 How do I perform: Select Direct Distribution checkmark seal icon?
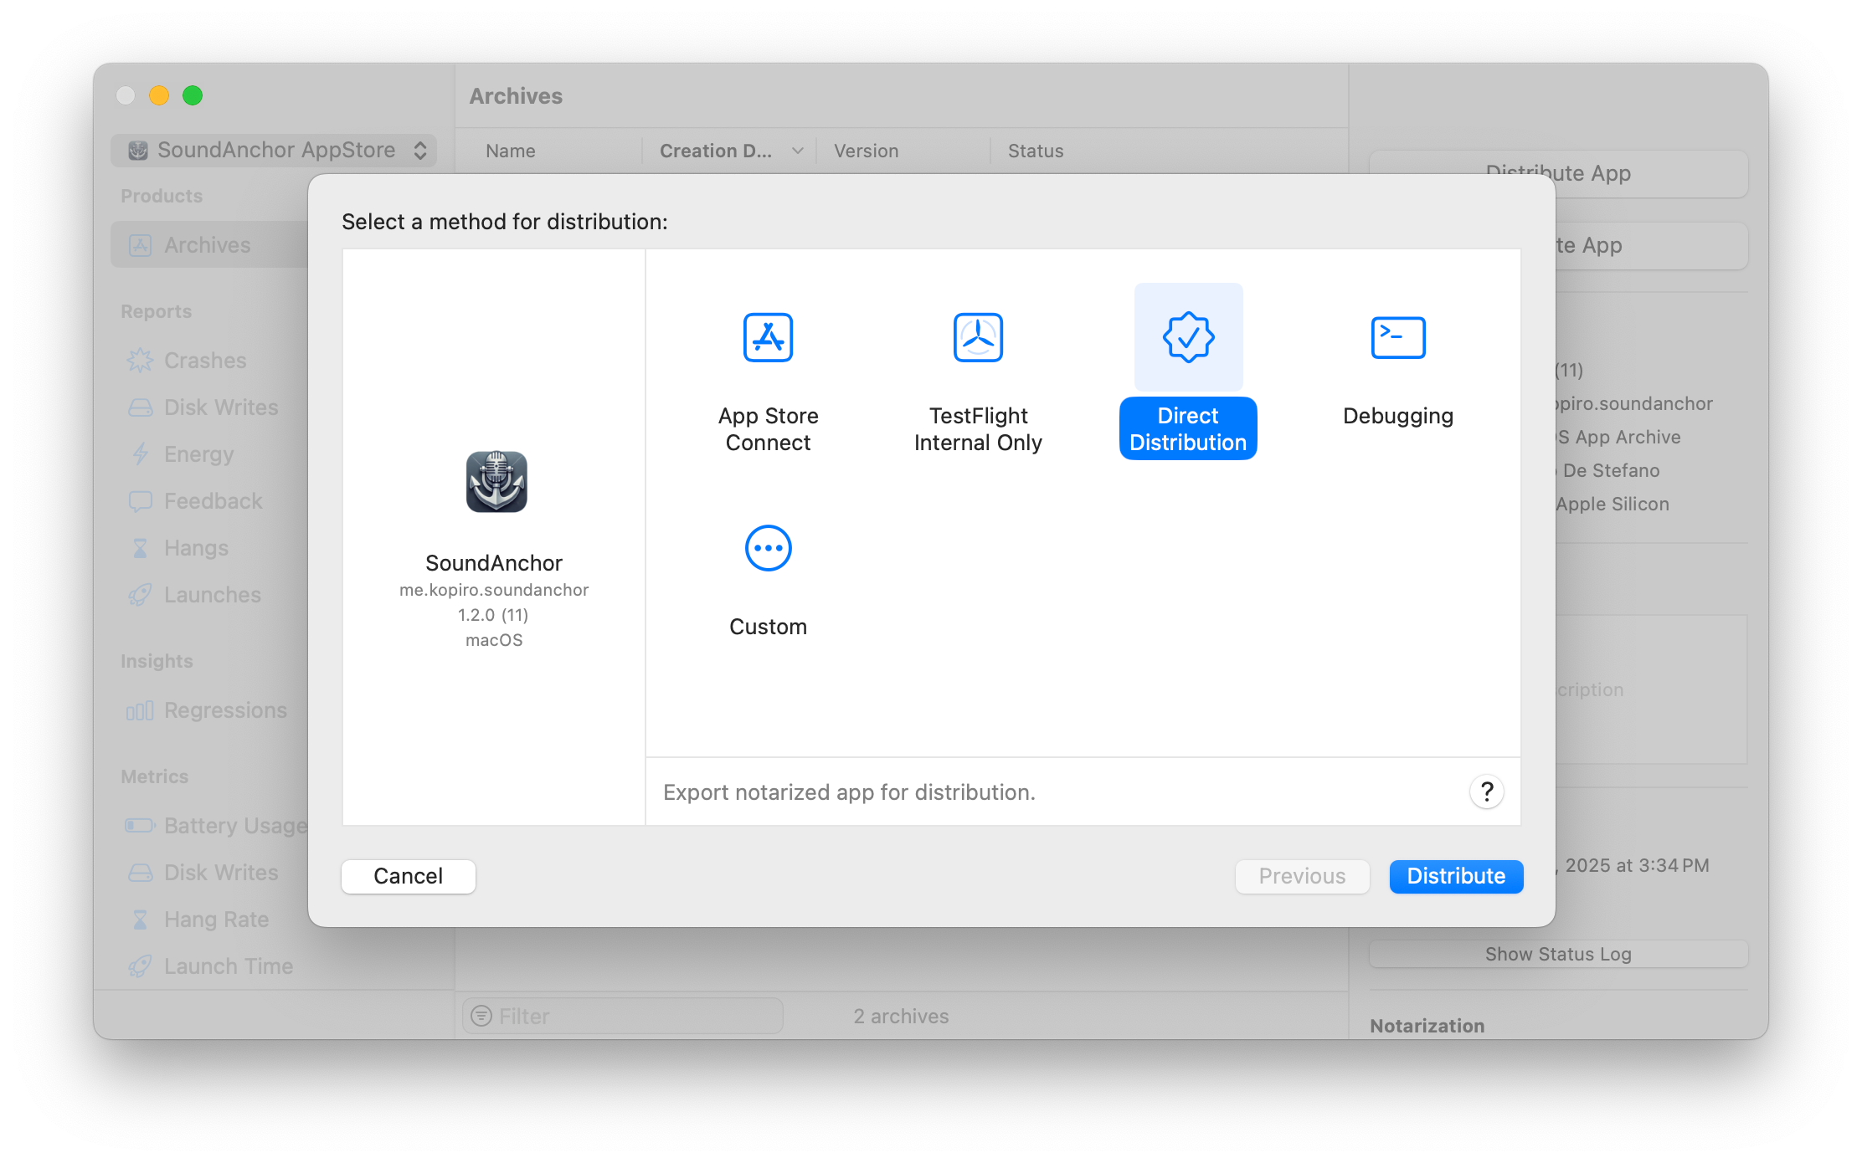click(x=1188, y=337)
